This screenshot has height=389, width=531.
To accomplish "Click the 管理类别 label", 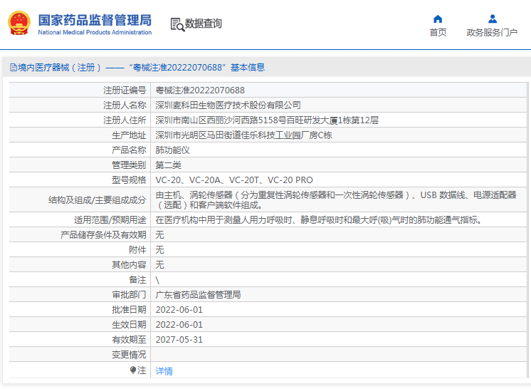I will 129,165.
